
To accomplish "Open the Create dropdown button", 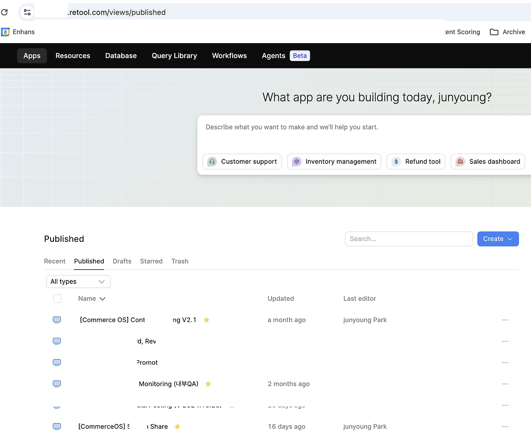I will (498, 239).
